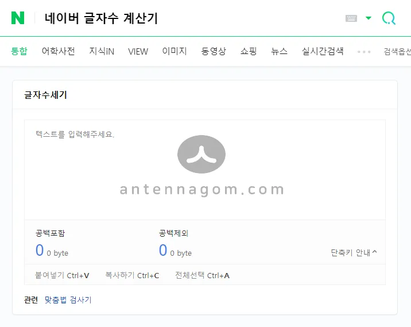Image resolution: width=411 pixels, height=327 pixels.
Task: Collapse the 단축키 안내 shortcut guide
Action: (354, 252)
